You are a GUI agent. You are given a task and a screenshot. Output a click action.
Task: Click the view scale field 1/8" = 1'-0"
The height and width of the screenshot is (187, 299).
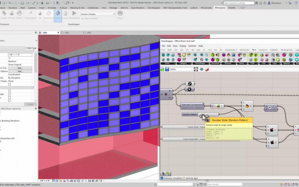point(20,55)
